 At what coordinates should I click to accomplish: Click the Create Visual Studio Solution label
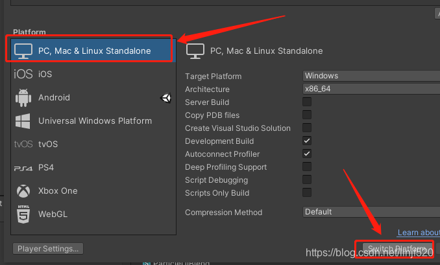tap(238, 128)
